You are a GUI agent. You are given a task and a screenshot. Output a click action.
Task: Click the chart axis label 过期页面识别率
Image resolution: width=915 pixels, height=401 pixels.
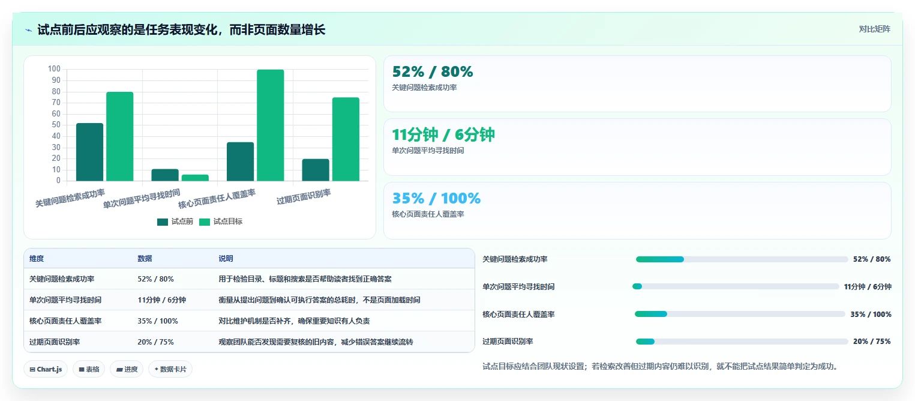[304, 196]
